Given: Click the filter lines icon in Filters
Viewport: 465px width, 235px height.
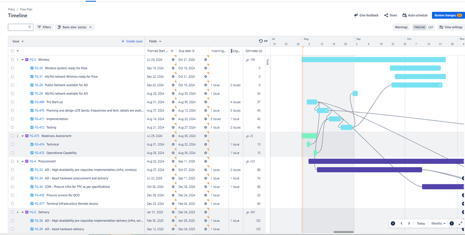Looking at the screenshot, I should click(x=39, y=27).
